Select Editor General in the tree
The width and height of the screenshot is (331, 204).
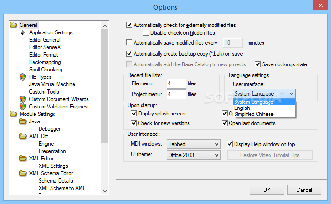tap(45, 40)
